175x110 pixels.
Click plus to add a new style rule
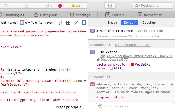point(92,106)
